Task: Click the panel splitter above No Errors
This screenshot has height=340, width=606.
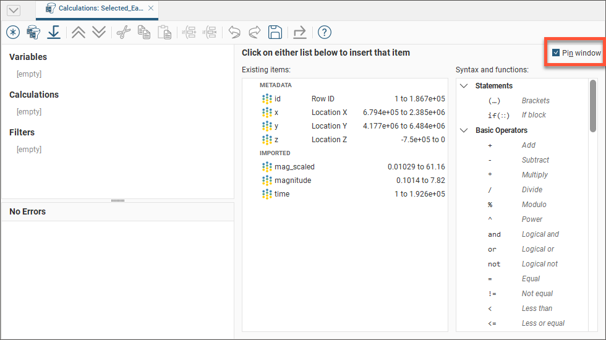Action: coord(117,200)
